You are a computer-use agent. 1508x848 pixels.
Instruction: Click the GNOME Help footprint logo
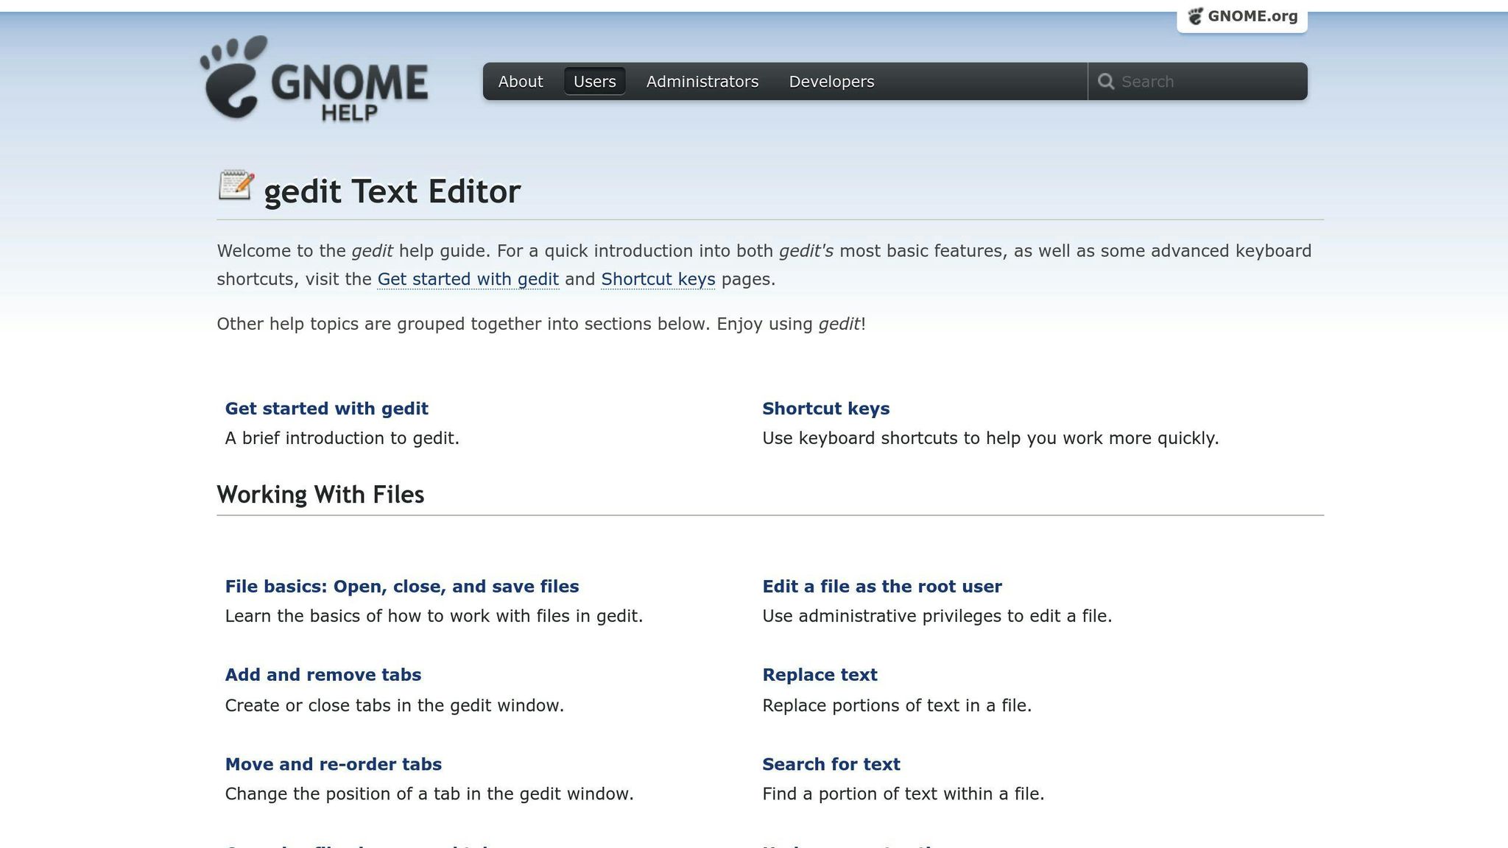click(x=314, y=79)
